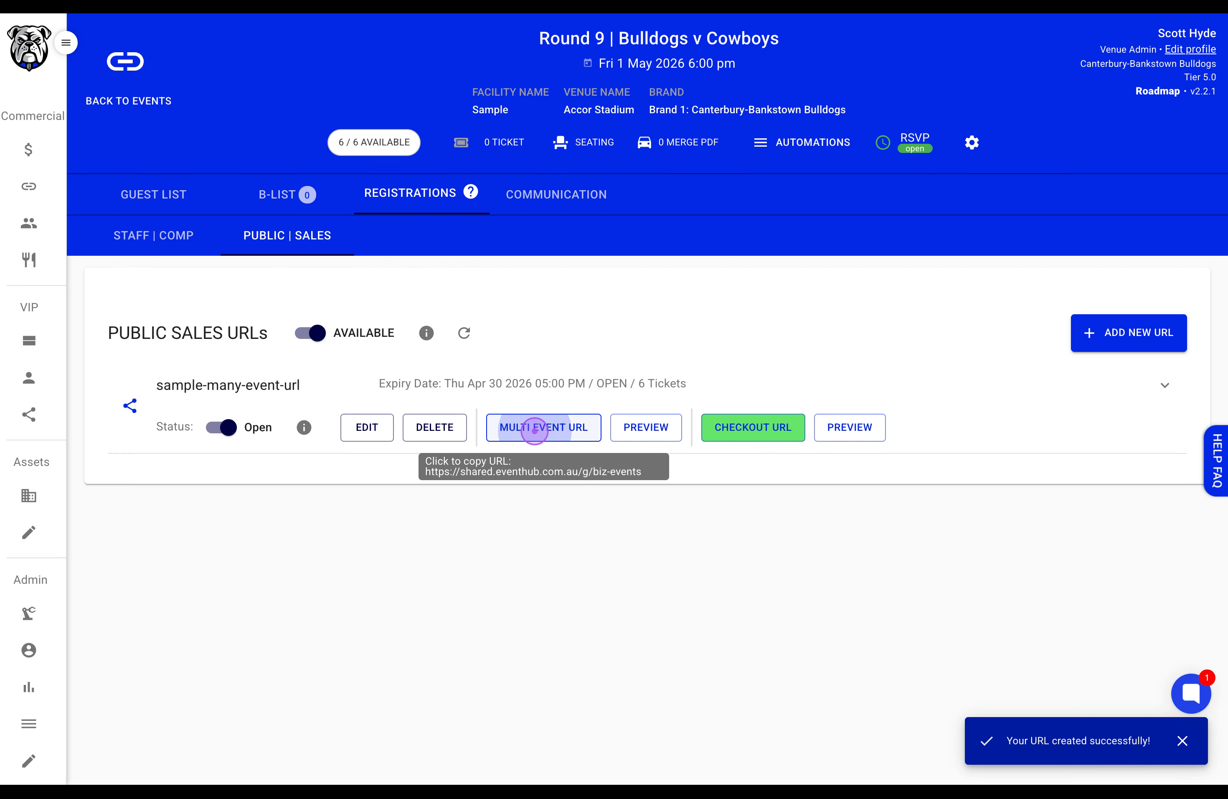Screen dimensions: 1228x799
Task: Click PREVIEW next to CHECKOUT URL
Action: pyautogui.click(x=850, y=427)
